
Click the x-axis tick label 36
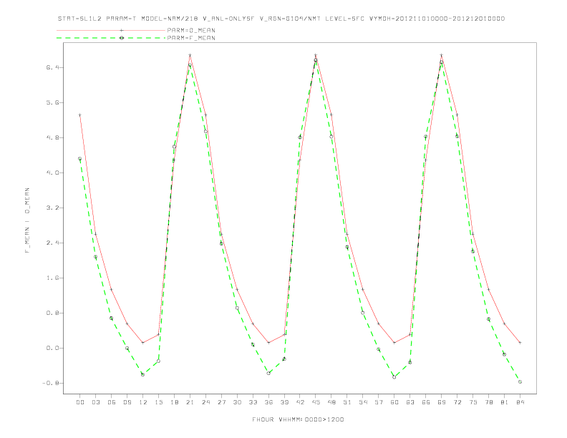[268, 402]
